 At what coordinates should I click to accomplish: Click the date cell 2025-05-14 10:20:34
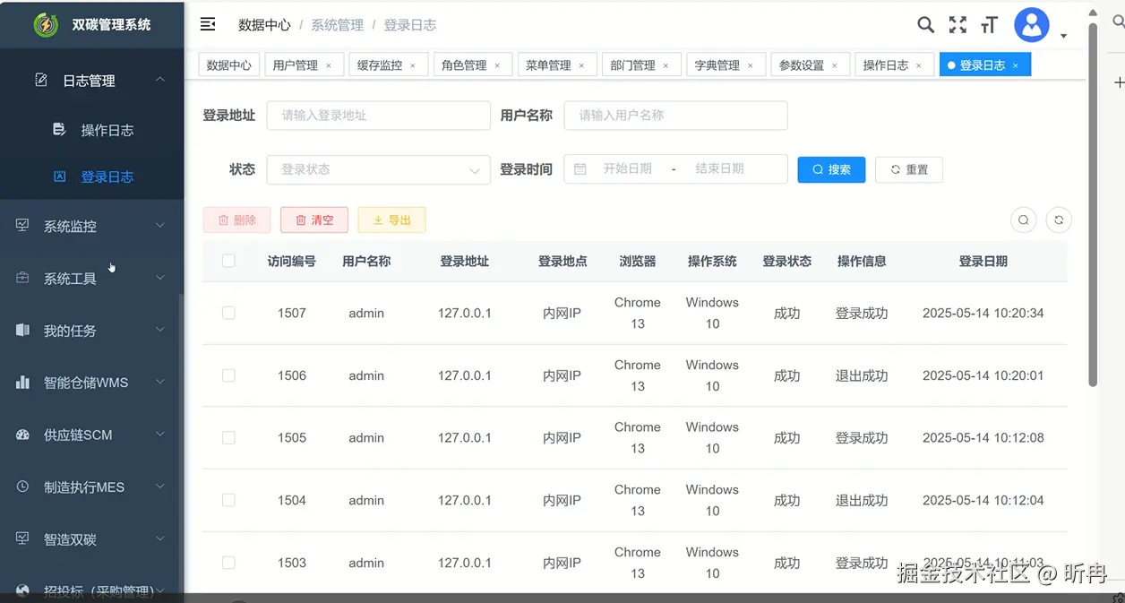pyautogui.click(x=983, y=313)
